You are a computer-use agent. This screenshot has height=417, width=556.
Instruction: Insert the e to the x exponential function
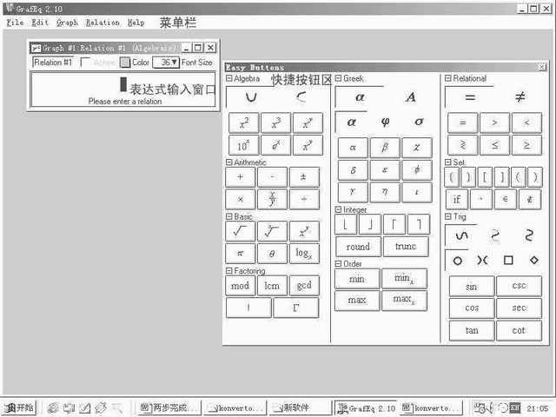point(276,145)
